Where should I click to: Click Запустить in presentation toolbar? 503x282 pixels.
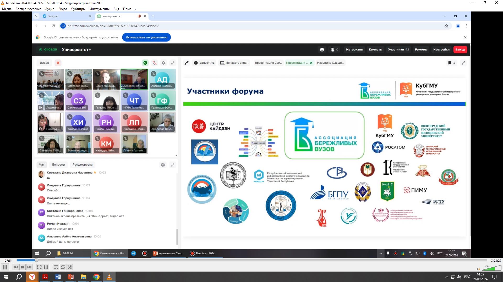click(204, 63)
